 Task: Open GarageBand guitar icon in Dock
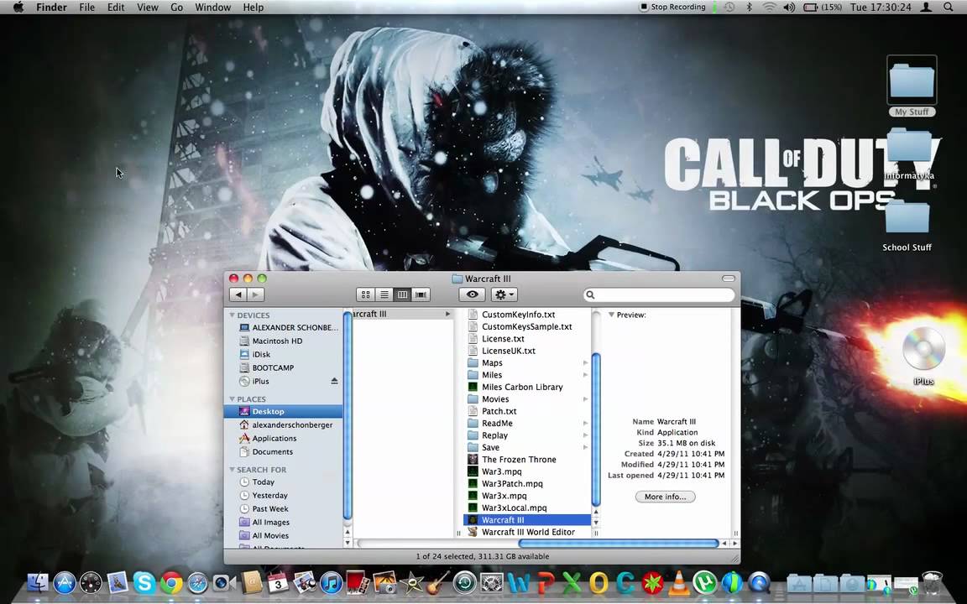[x=438, y=582]
